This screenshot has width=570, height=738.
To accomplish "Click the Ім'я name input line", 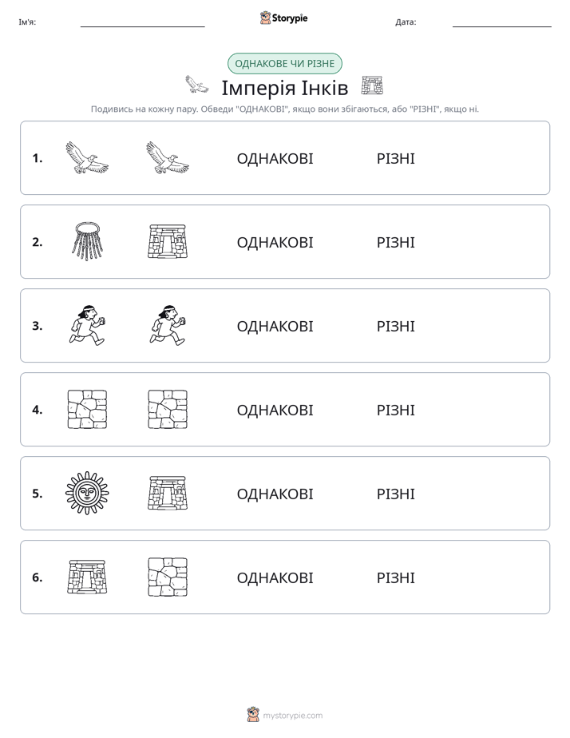I will (x=142, y=22).
